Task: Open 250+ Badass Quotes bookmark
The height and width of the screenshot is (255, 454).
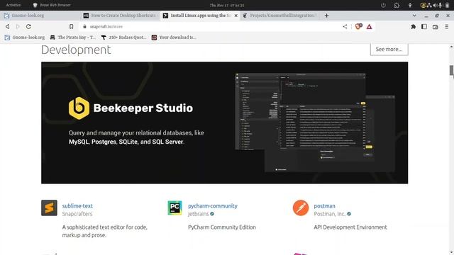Action: (123, 38)
